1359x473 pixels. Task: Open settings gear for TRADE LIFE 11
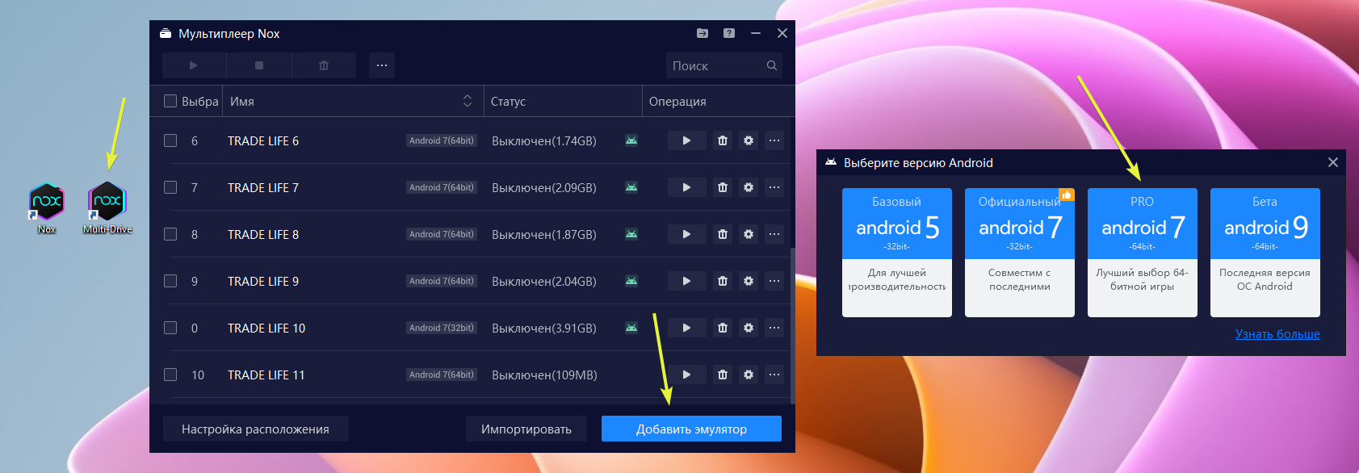[749, 375]
